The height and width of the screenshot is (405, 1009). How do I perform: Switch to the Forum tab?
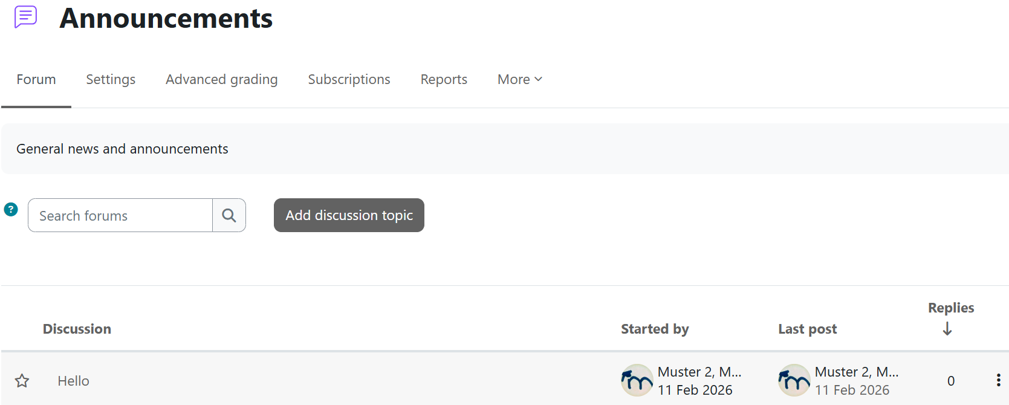coord(36,80)
